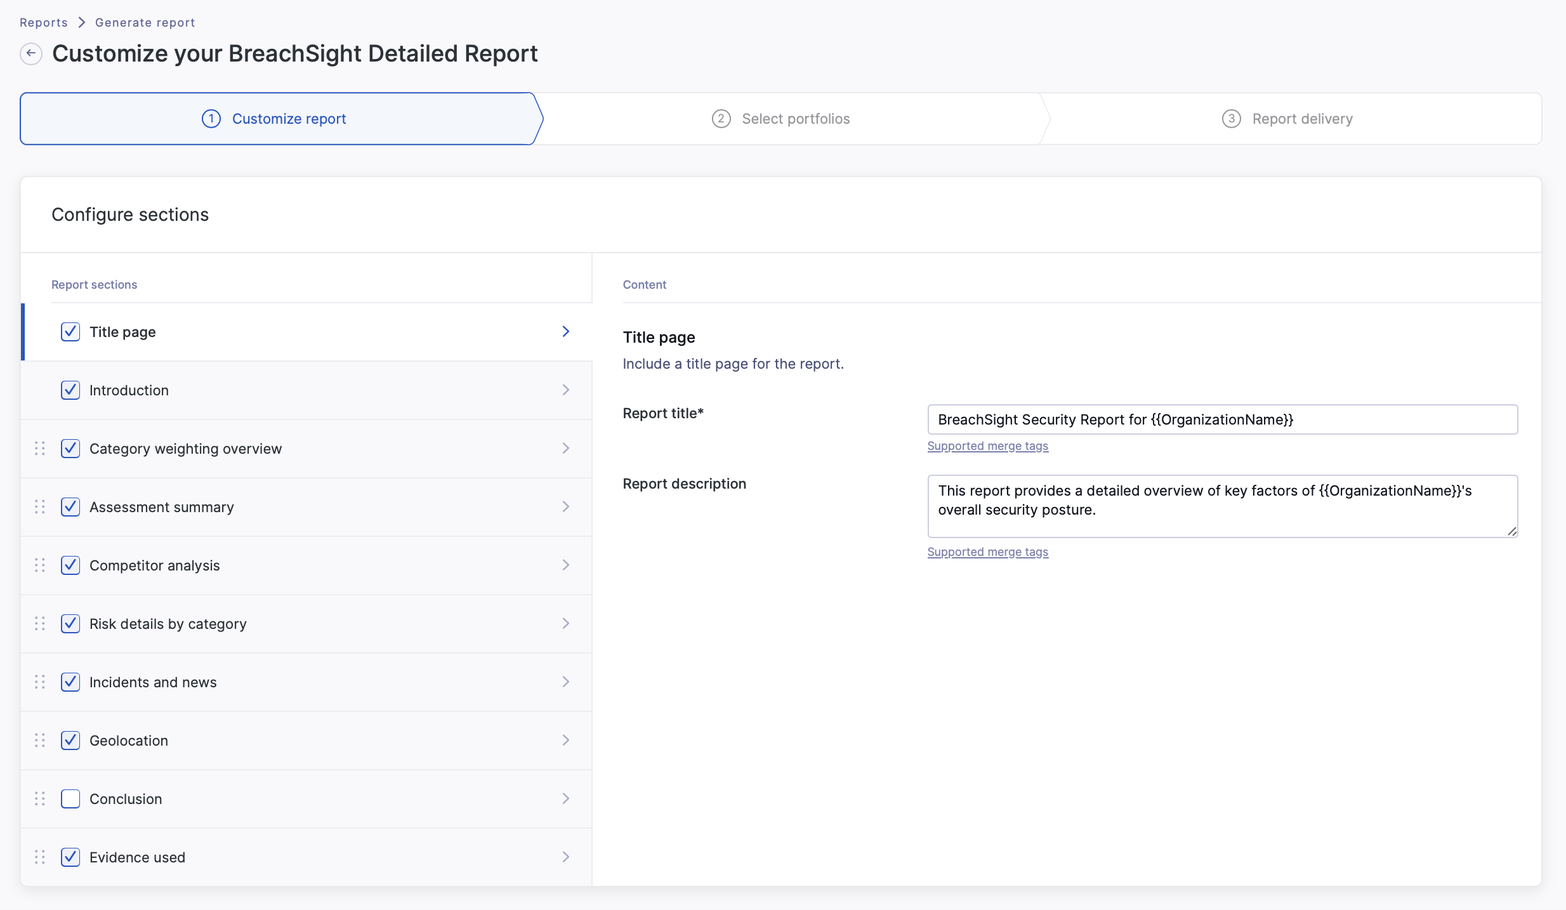Open Supported merge tags under Report description
The height and width of the screenshot is (910, 1566).
click(x=987, y=552)
